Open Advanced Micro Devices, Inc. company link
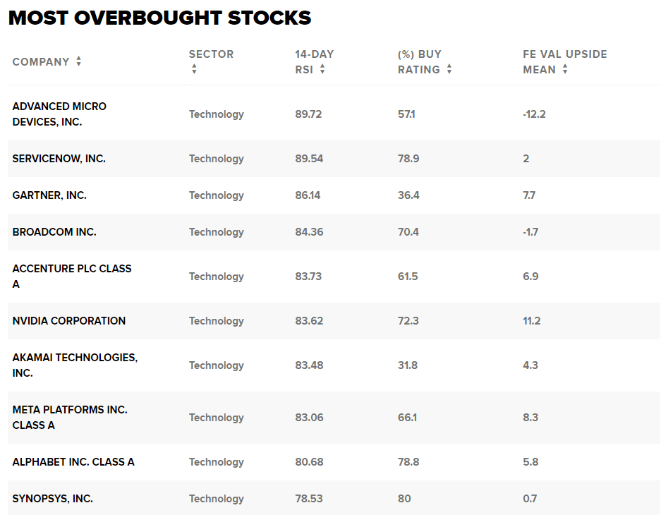This screenshot has height=515, width=661. [x=59, y=114]
